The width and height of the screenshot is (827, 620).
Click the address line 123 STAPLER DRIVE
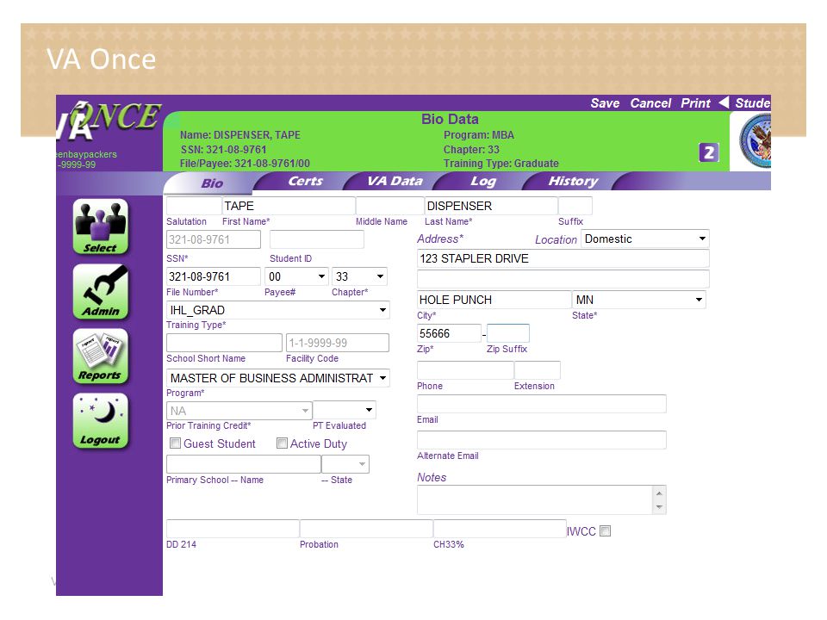coord(563,258)
